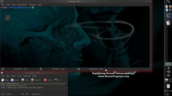The image size is (172, 96).
Task: Open KWrite View menu
Action: (13, 76)
